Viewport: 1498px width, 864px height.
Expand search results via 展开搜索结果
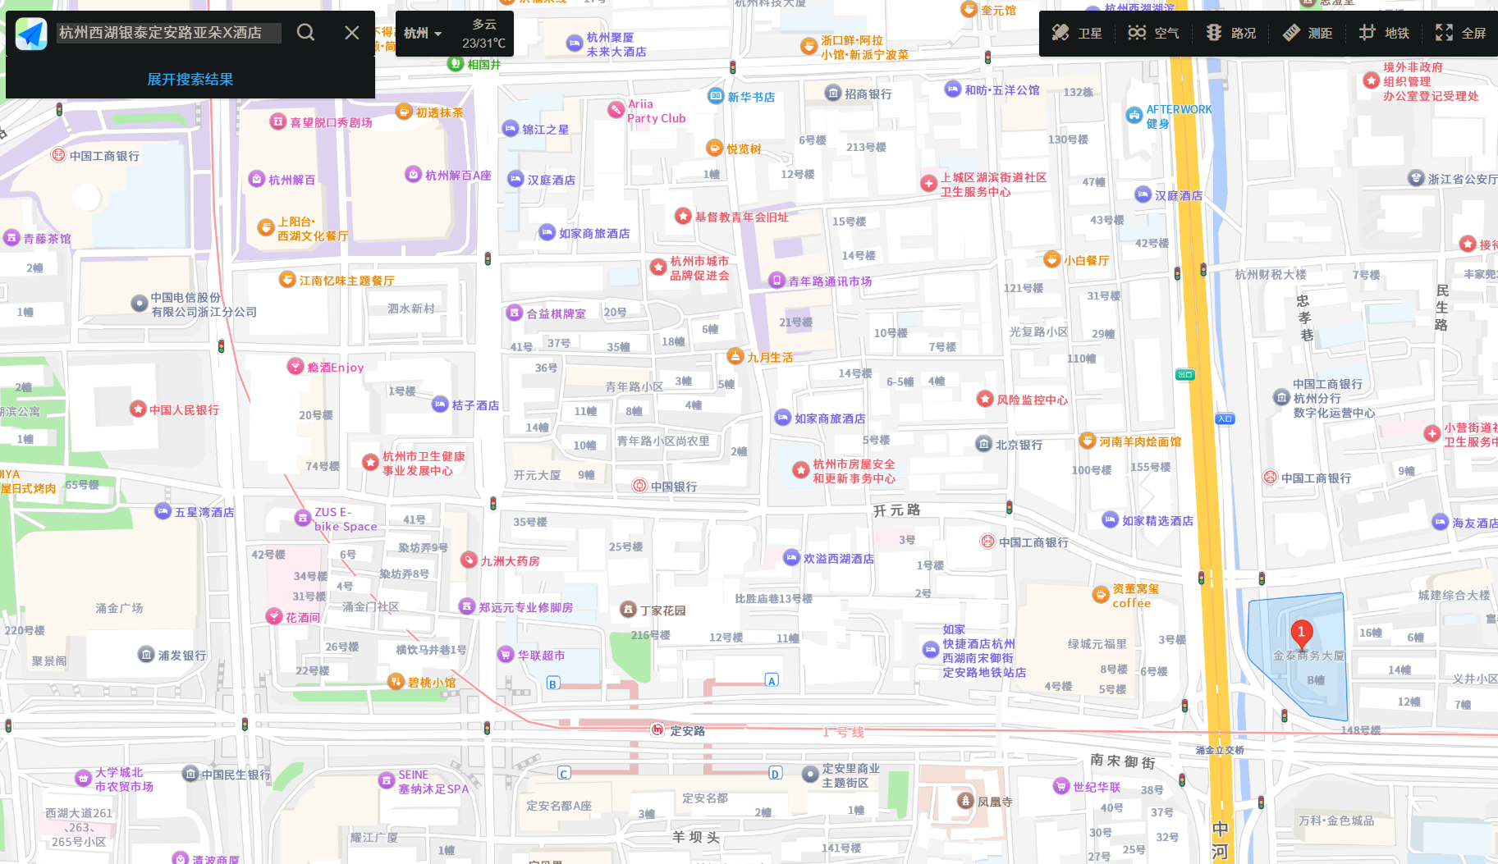pos(190,79)
